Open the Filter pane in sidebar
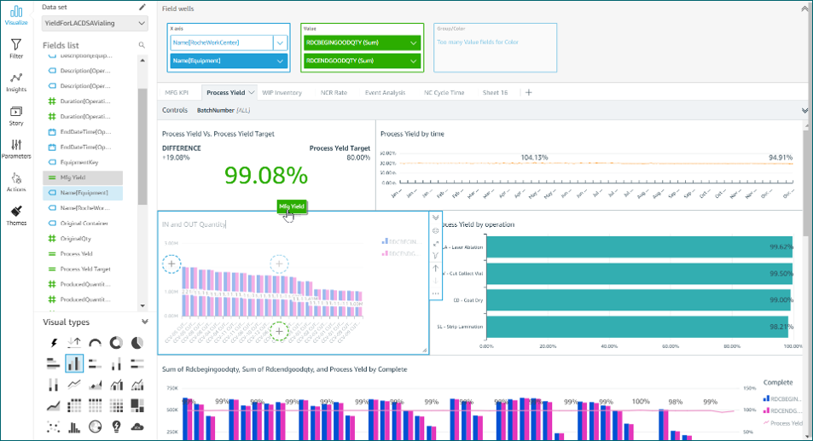813x441 pixels. [16, 49]
